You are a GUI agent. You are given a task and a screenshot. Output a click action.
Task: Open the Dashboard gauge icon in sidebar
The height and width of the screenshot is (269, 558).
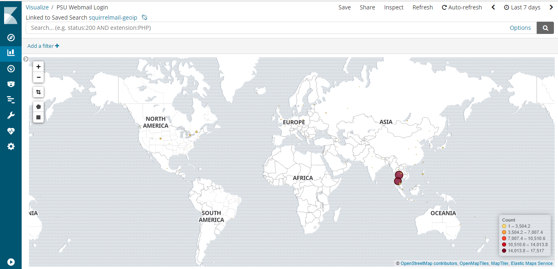[11, 69]
